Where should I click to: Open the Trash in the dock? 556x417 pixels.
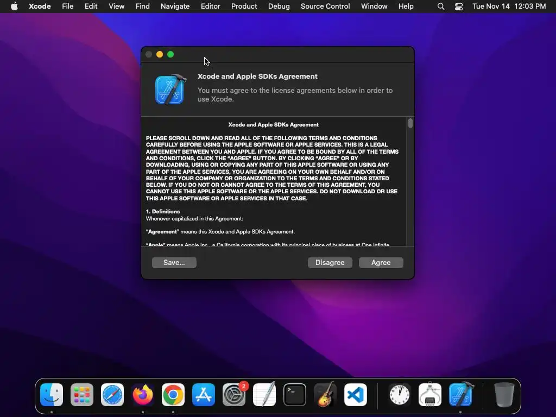(x=504, y=395)
